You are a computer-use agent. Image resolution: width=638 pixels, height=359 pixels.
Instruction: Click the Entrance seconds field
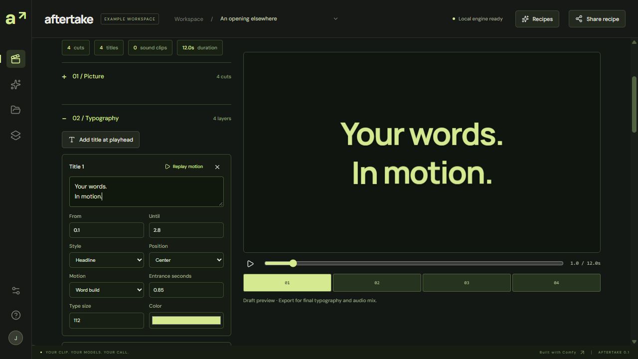pos(186,290)
